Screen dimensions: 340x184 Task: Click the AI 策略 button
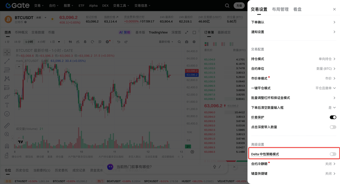125,32
